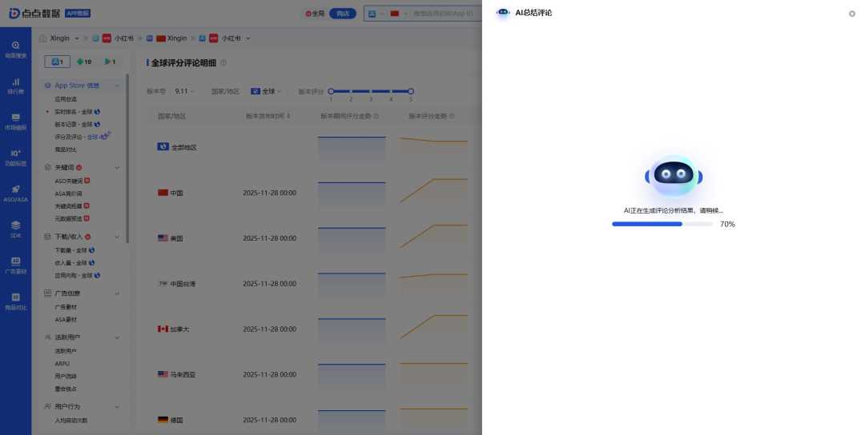The image size is (865, 435).
Task: Select 评分及评论 in the left menu
Action: pos(74,137)
